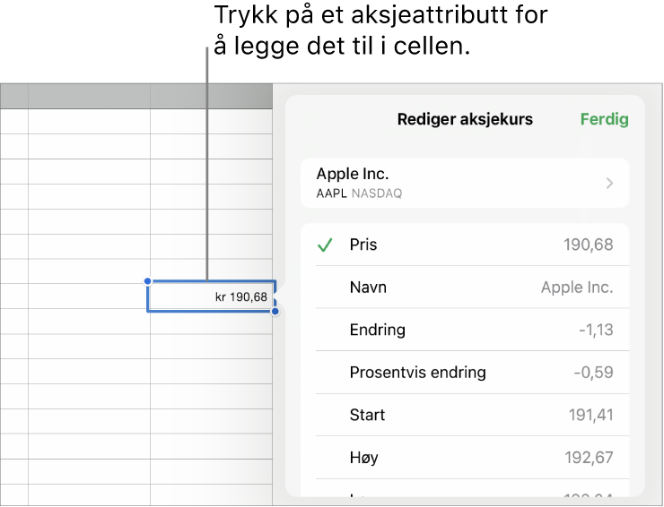
Task: Select the Pris attribute
Action: pos(465,245)
